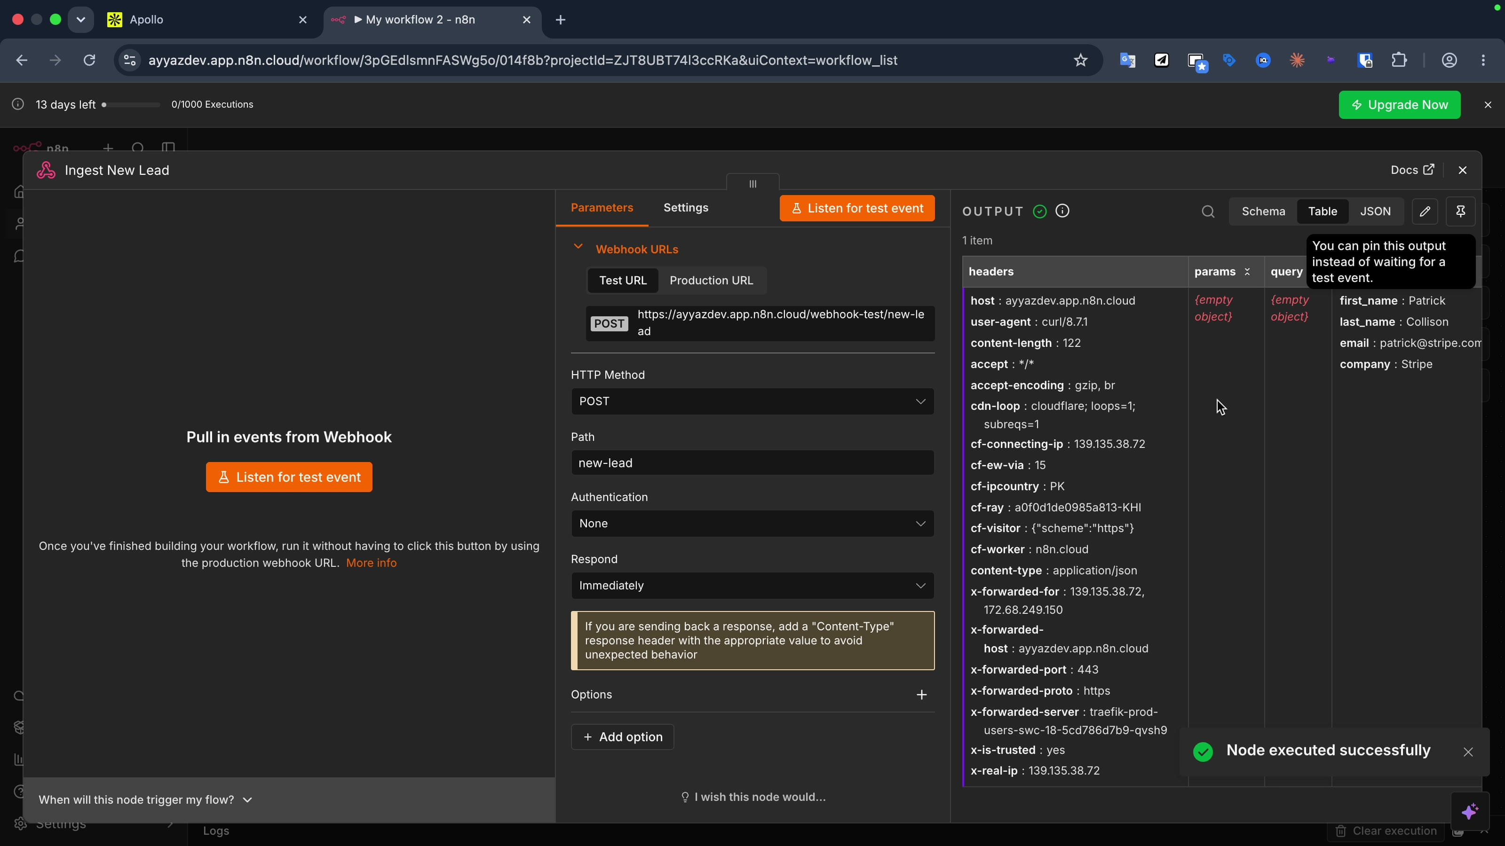Dismiss the Node executed successfully notification

click(x=1468, y=752)
